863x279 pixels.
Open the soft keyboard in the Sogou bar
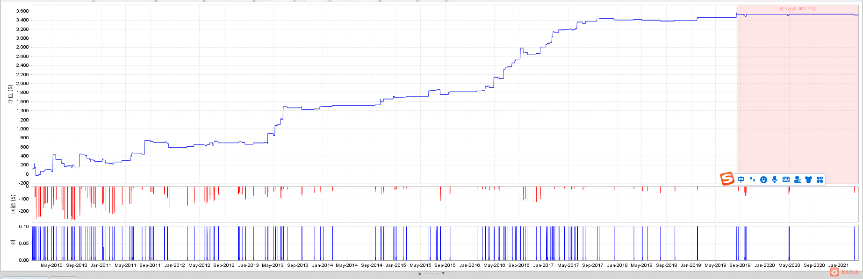(786, 179)
